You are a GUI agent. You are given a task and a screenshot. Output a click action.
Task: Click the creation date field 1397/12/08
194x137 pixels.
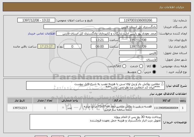coord(138,40)
